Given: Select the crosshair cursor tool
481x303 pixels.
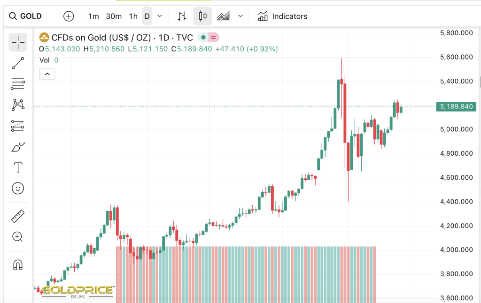Looking at the screenshot, I should [18, 42].
